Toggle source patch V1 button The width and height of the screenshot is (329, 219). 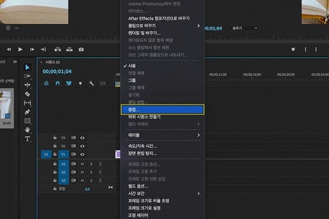click(46, 154)
